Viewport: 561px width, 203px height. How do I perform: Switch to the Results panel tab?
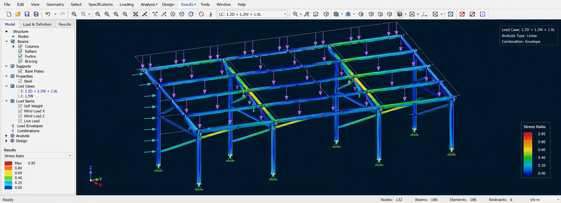coord(65,24)
